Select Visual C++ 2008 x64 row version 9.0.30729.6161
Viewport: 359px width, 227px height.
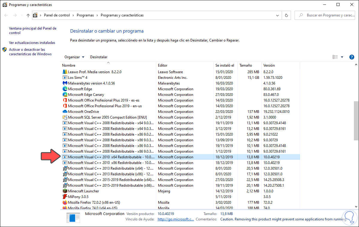180,129
